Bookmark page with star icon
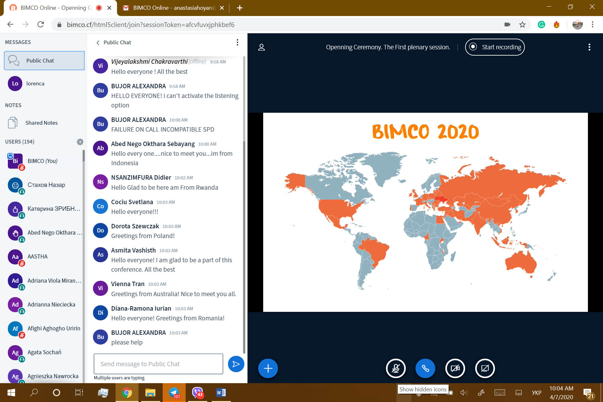 [522, 24]
